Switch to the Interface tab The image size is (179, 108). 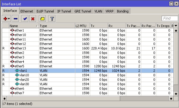10,11
